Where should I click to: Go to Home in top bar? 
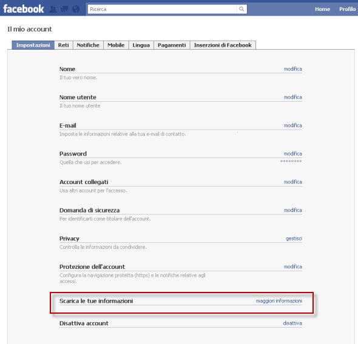coord(322,9)
